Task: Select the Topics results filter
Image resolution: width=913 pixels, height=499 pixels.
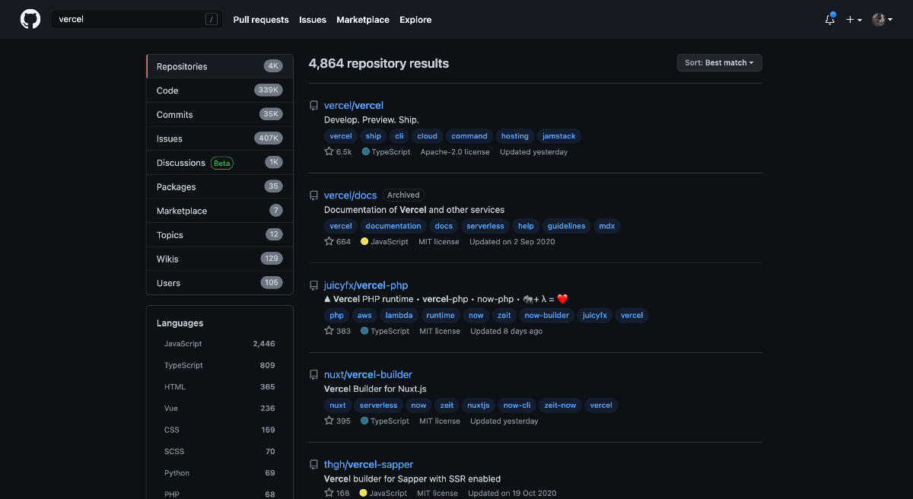Action: pyautogui.click(x=219, y=235)
